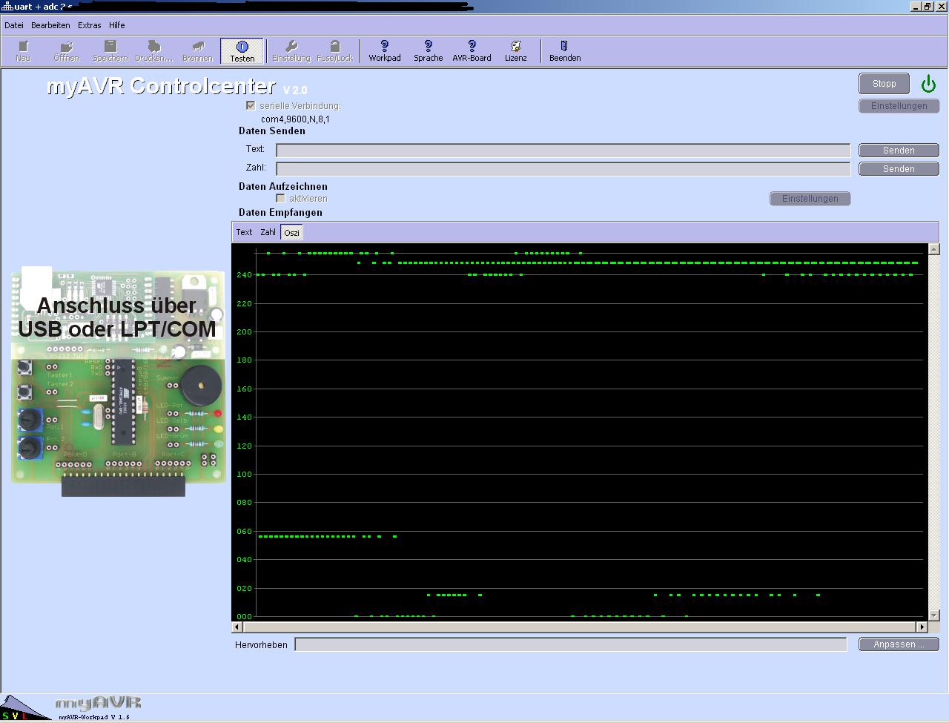Image resolution: width=949 pixels, height=723 pixels.
Task: Open the Hilfe menu
Action: [x=117, y=25]
